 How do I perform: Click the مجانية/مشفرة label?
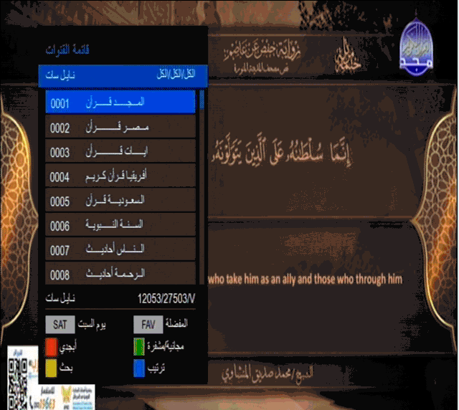tap(166, 346)
